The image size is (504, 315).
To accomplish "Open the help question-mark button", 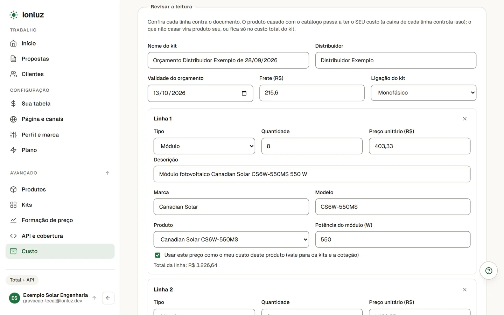I will (489, 271).
